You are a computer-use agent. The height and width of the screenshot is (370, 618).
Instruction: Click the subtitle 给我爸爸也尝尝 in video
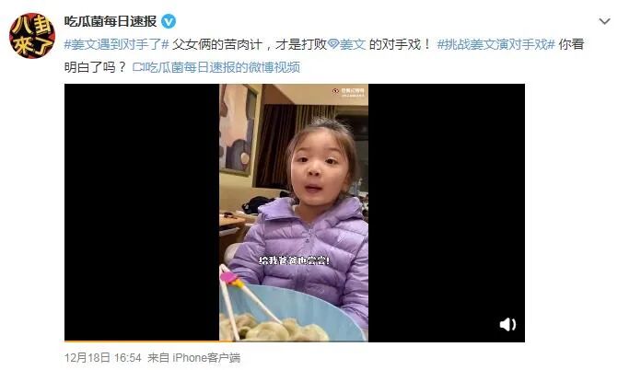point(294,260)
